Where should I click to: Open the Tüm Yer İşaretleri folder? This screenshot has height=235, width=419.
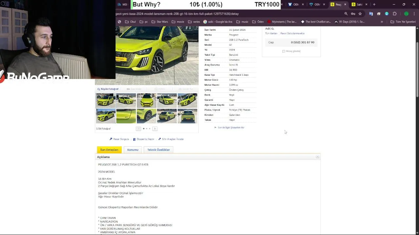tap(403, 22)
